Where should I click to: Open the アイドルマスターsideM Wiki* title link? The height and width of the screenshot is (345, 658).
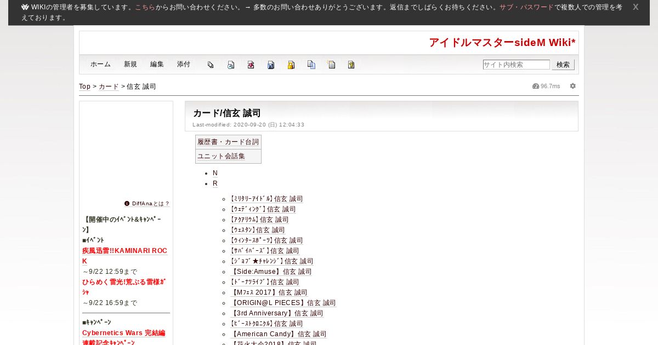click(x=502, y=43)
